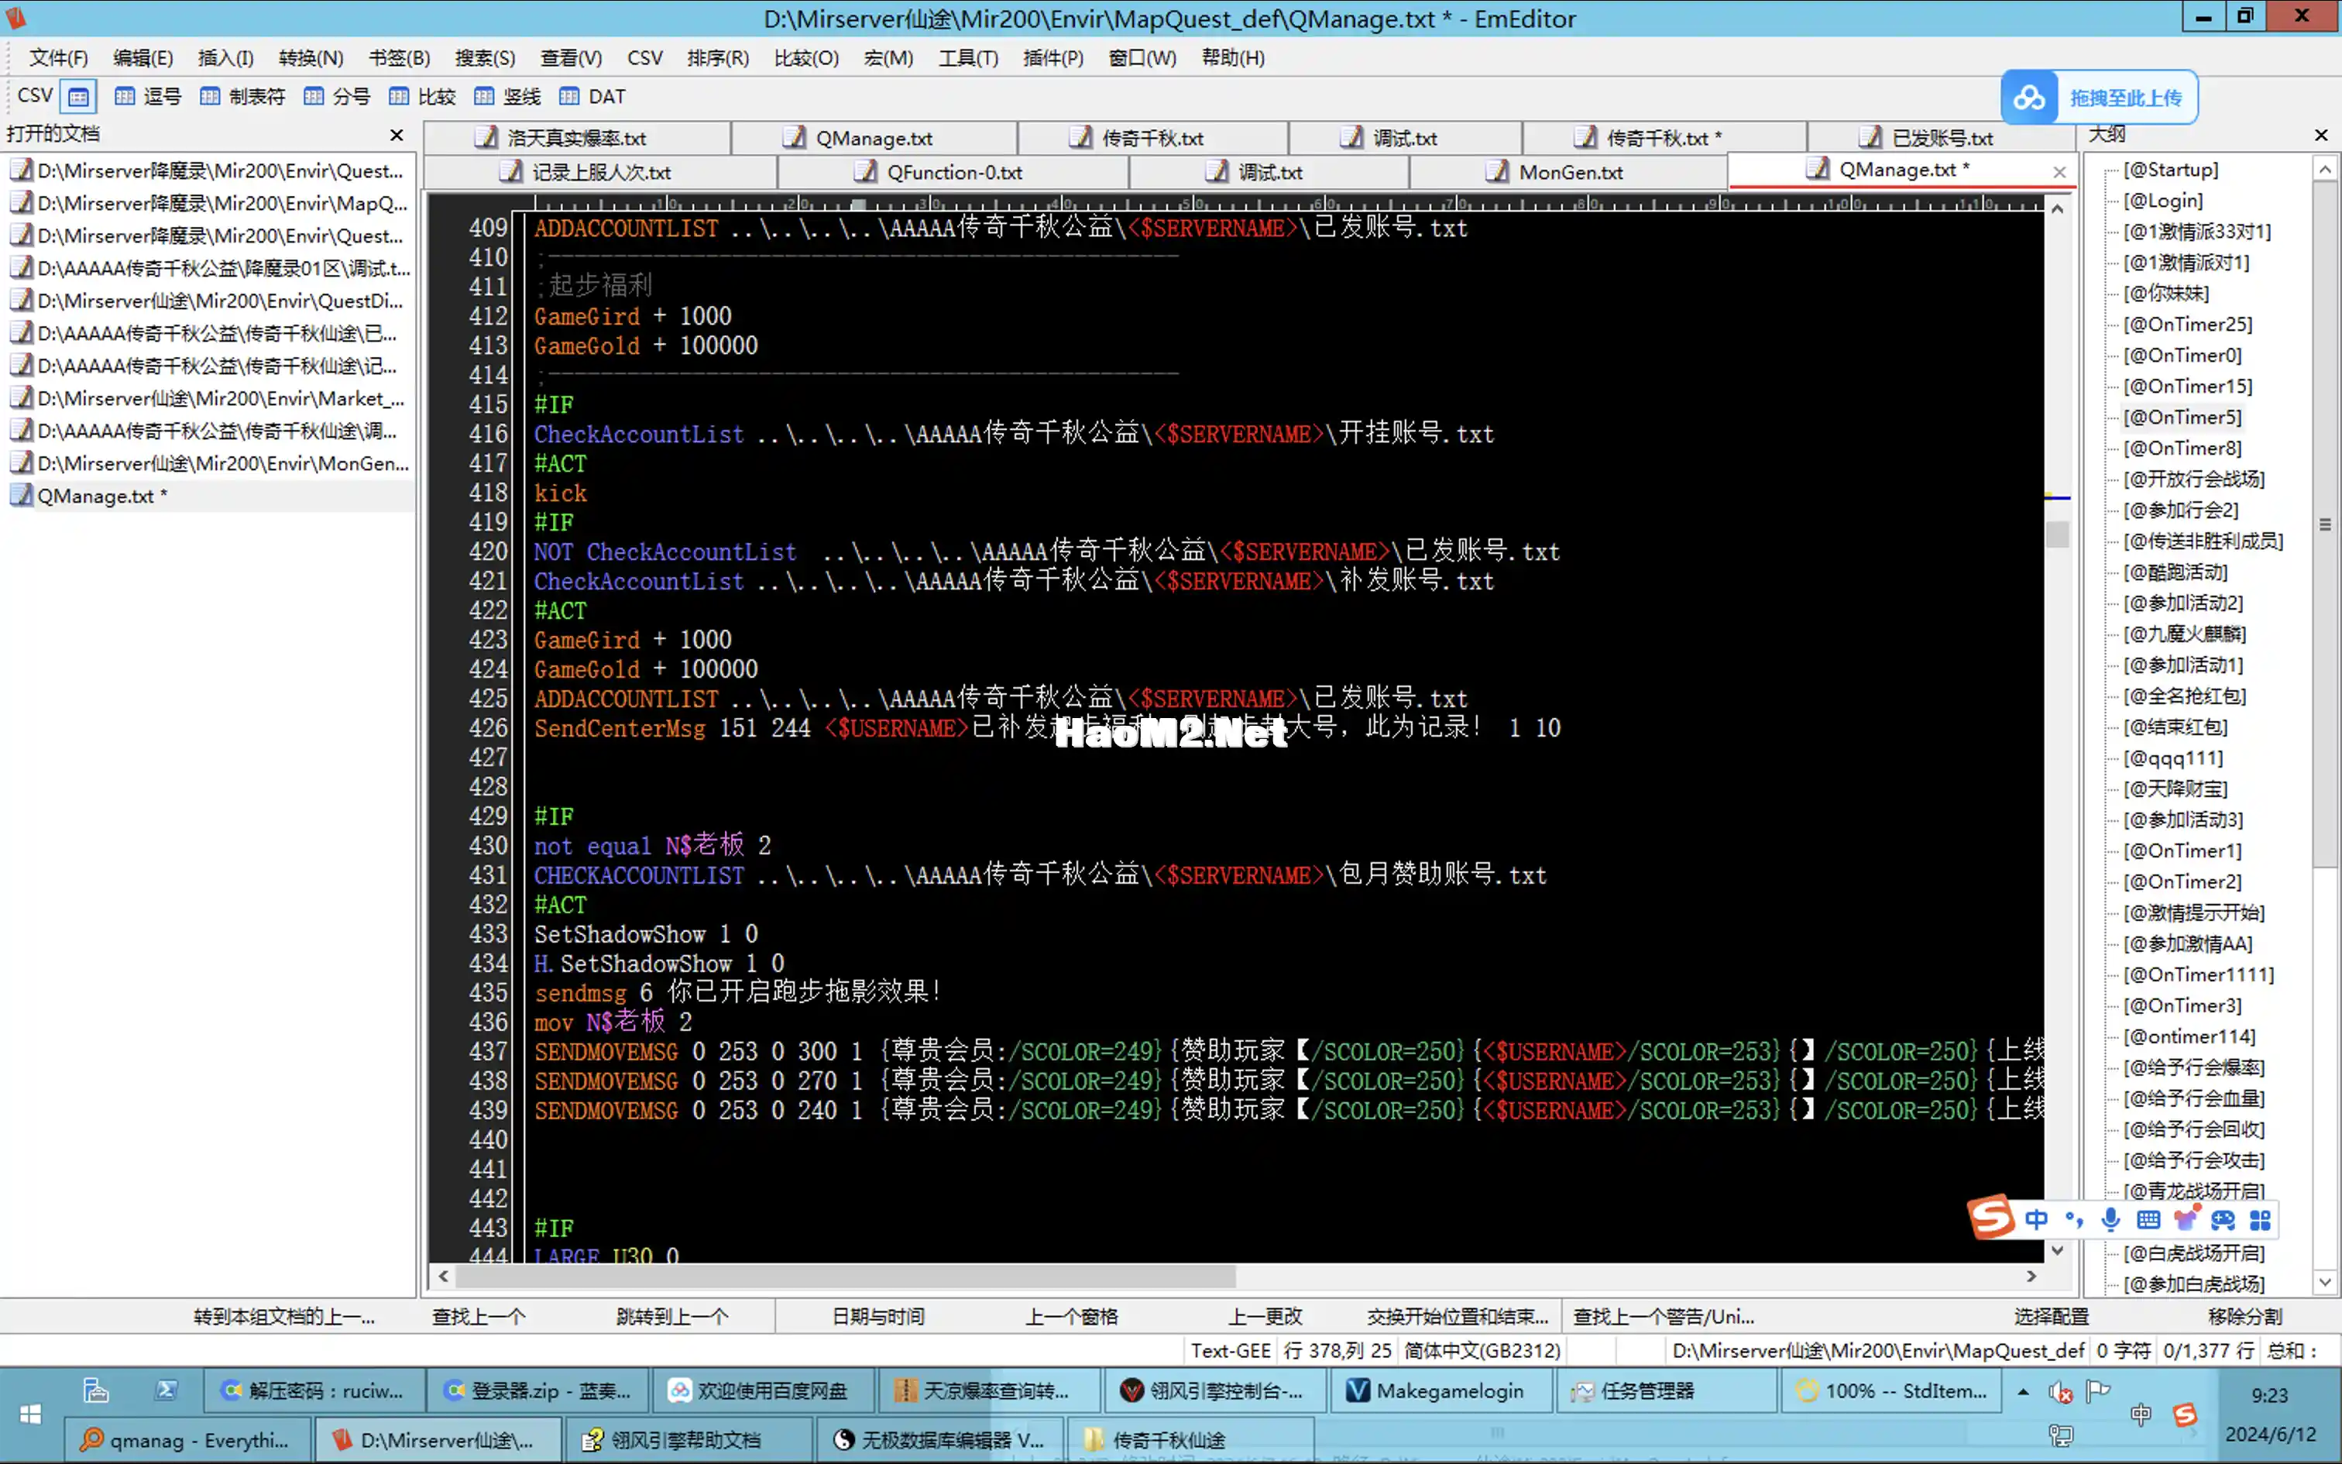
Task: Select the 分号 (semicolon) CSV mode
Action: (x=337, y=97)
